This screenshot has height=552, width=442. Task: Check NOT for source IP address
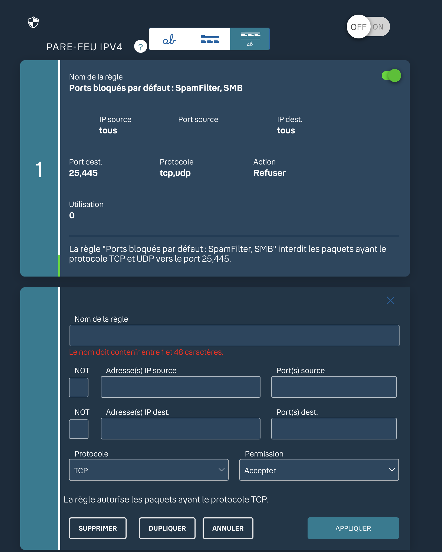79,387
